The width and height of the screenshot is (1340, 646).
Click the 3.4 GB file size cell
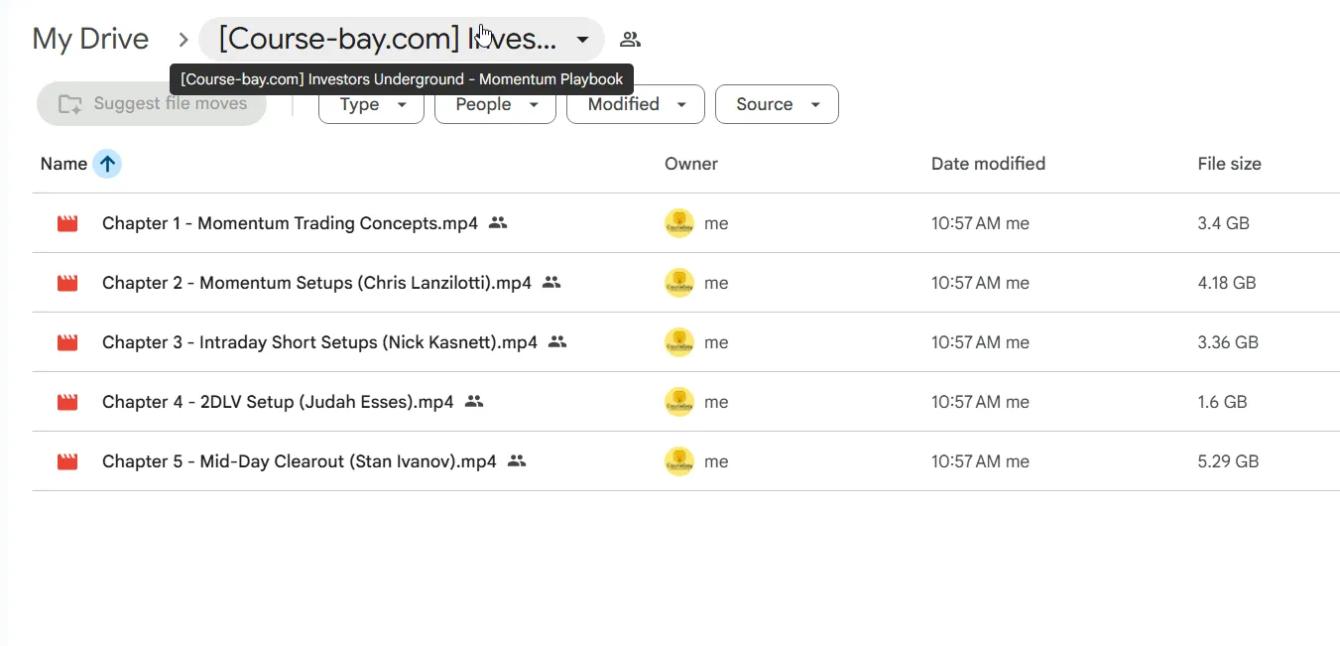click(x=1223, y=223)
